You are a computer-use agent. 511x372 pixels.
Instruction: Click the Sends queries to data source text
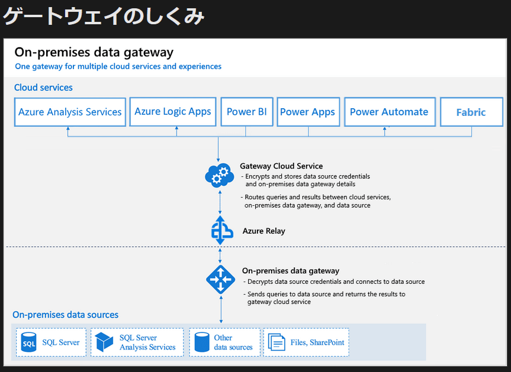click(x=324, y=298)
